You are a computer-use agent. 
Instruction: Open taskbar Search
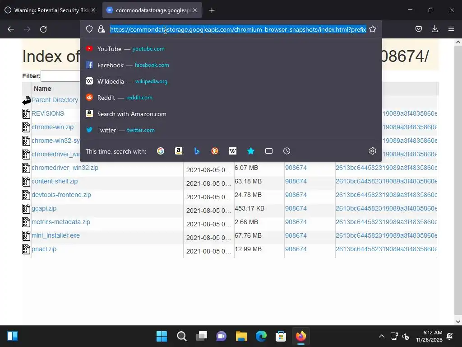coord(181,336)
